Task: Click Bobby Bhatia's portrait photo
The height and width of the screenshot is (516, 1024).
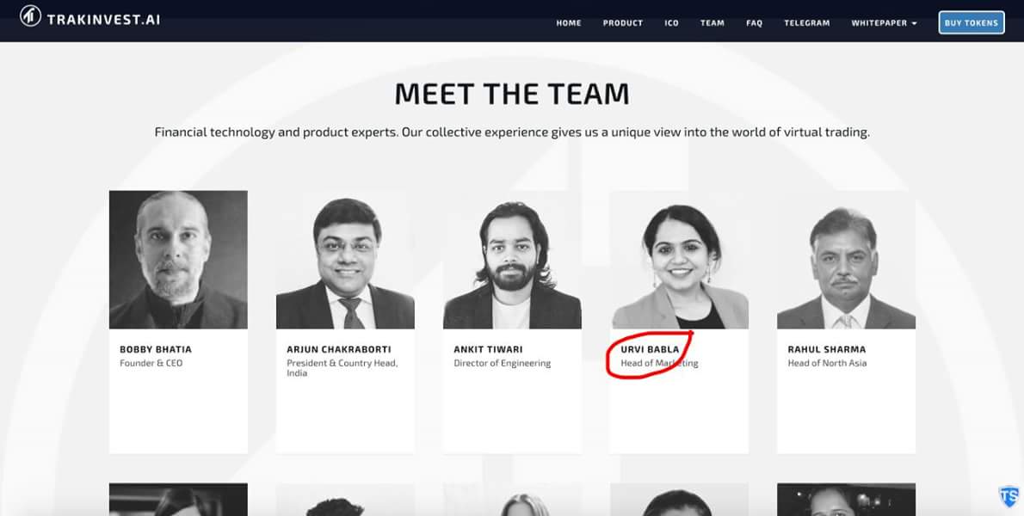Action: (x=178, y=260)
